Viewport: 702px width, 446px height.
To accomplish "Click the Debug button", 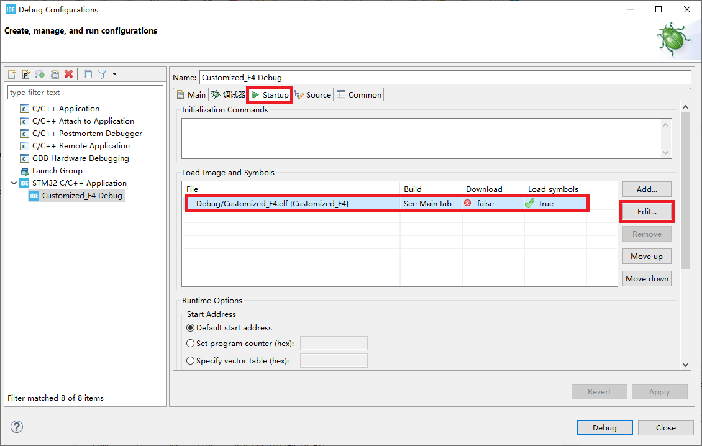I will pos(604,427).
